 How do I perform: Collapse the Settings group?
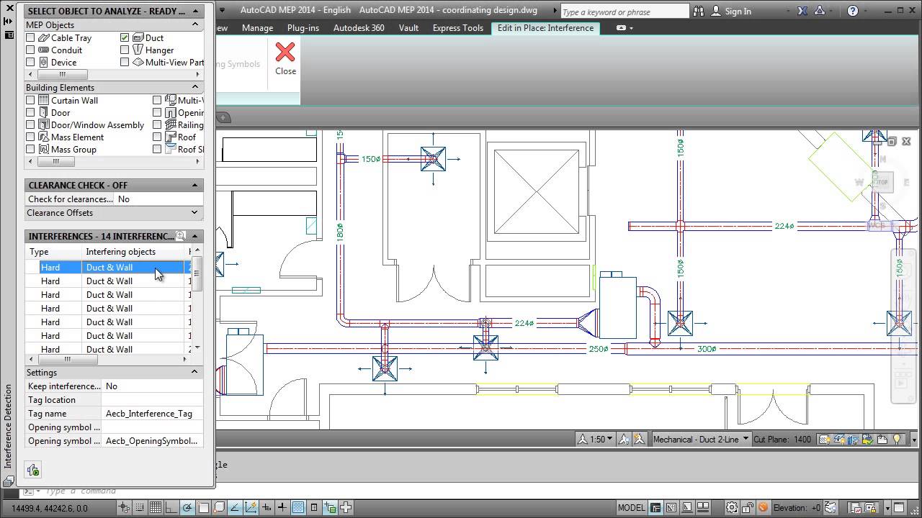click(x=194, y=372)
